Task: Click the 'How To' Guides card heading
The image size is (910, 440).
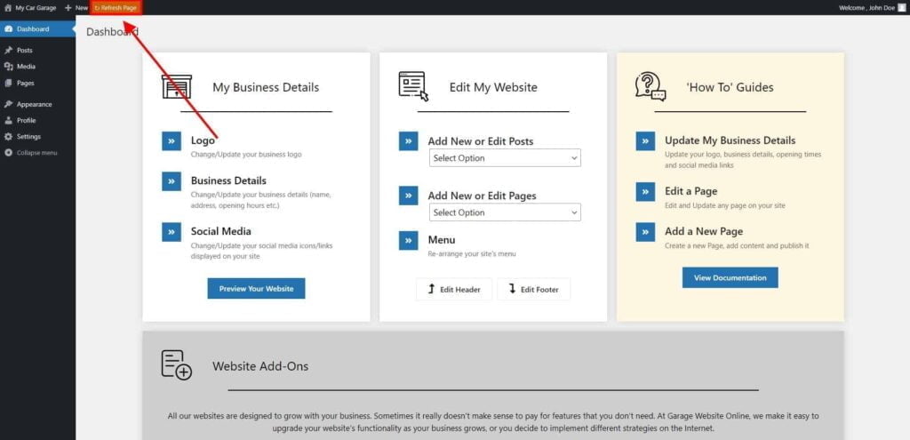Action: [x=730, y=88]
